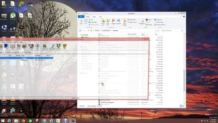Image resolution: width=218 pixels, height=123 pixels.
Task: Click Invert selection in Explorer ribbon
Action: [x=160, y=25]
